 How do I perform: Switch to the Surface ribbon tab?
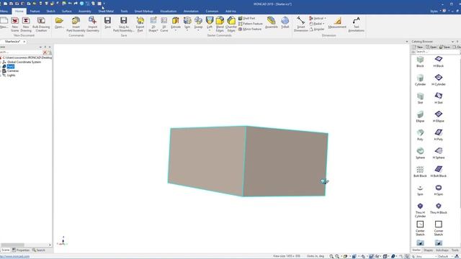coord(67,12)
